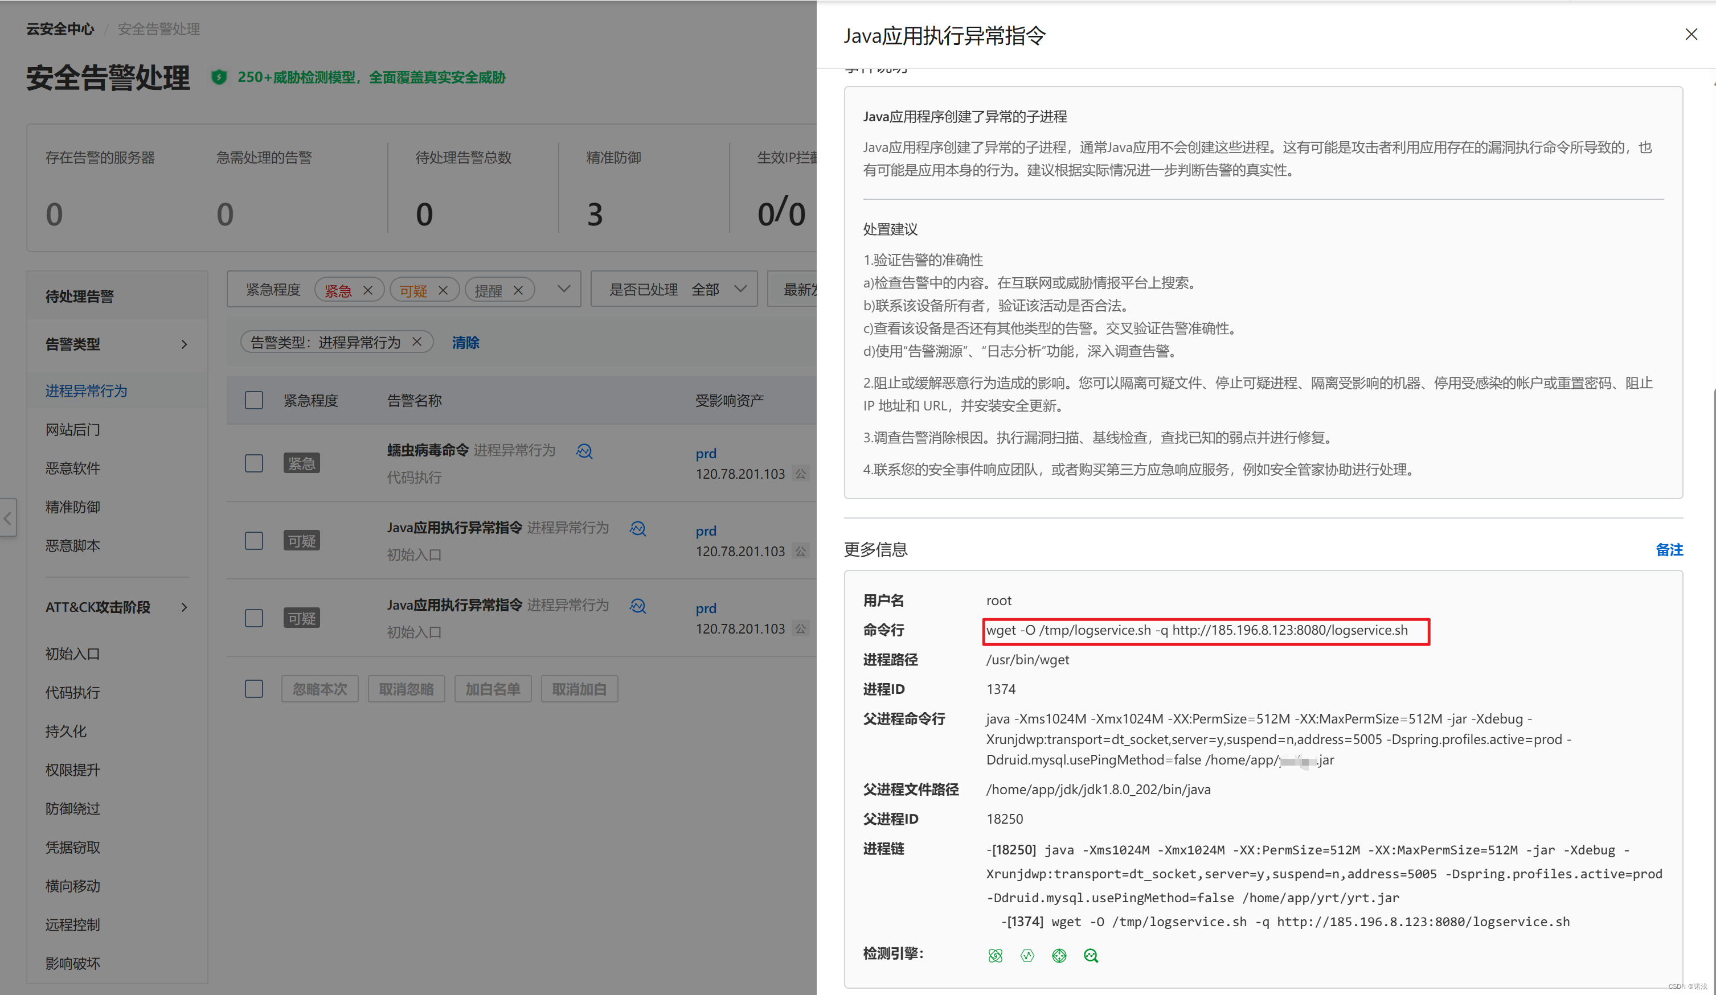
Task: Filter by 横向移动 attack stage
Action: point(73,886)
